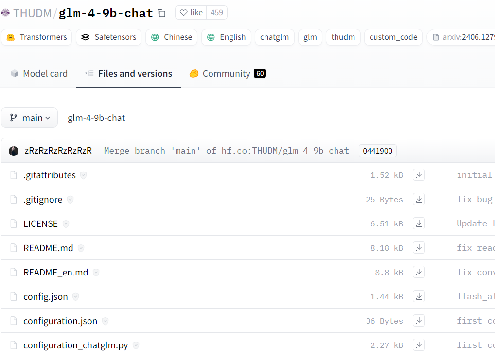Open the LICENSE file
This screenshot has height=361, width=495.
(40, 223)
